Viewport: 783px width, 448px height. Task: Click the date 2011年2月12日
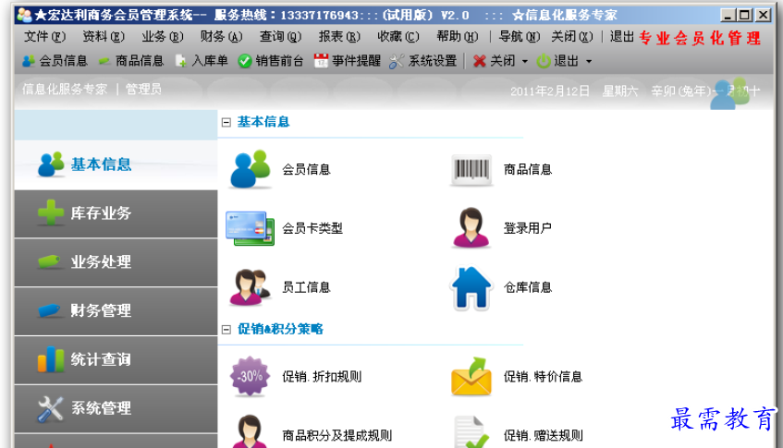(x=550, y=91)
